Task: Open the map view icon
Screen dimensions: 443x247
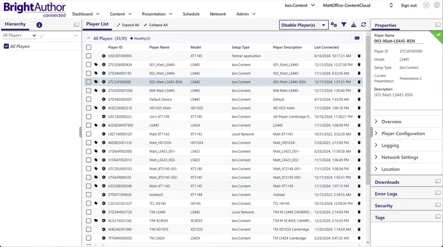Action: pos(357,38)
